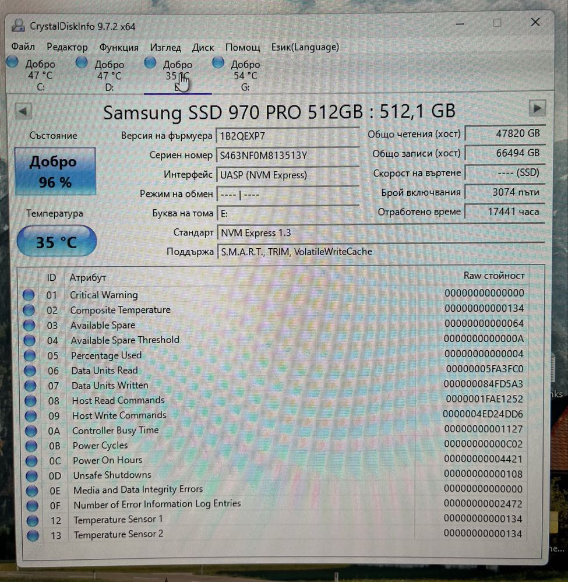Image resolution: width=568 pixels, height=582 pixels.
Task: Click status orb for Available Spare row
Action: click(29, 325)
